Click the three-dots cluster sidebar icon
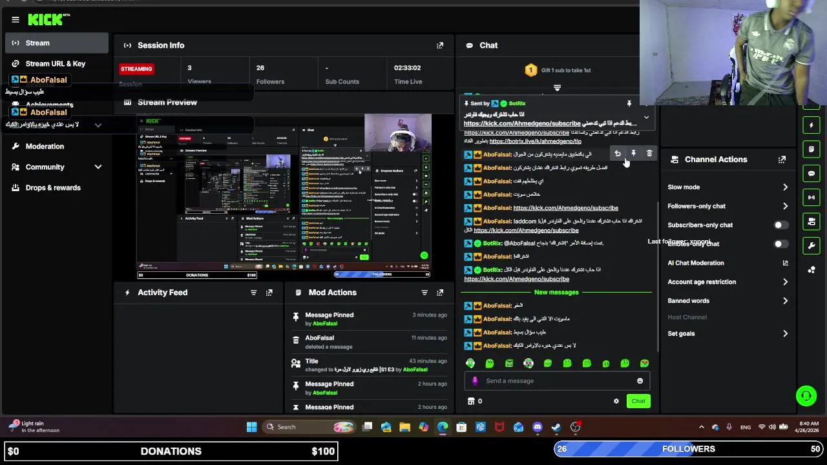The height and width of the screenshot is (465, 827). (811, 270)
